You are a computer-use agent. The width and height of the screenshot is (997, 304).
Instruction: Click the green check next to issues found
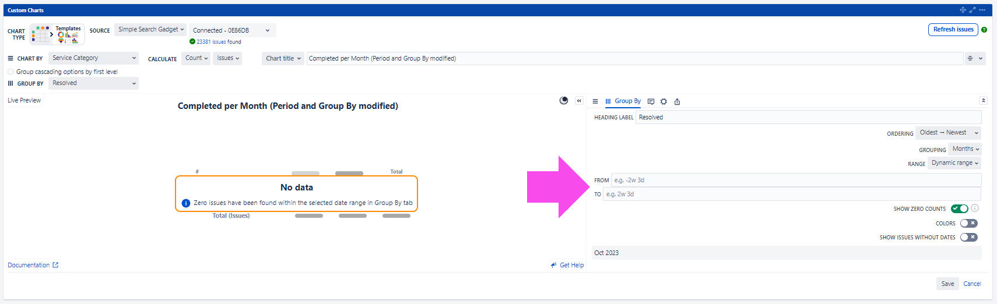[192, 41]
